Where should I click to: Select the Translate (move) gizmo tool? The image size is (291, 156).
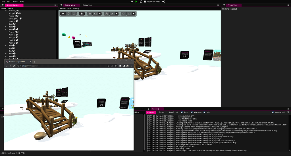click(x=63, y=14)
